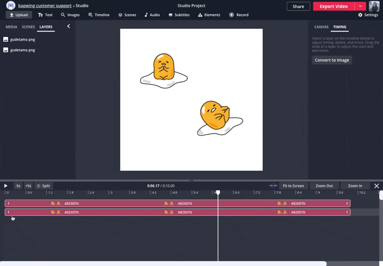383x266 pixels.
Task: Expand the Export Video dropdown arrow
Action: pyautogui.click(x=360, y=6)
